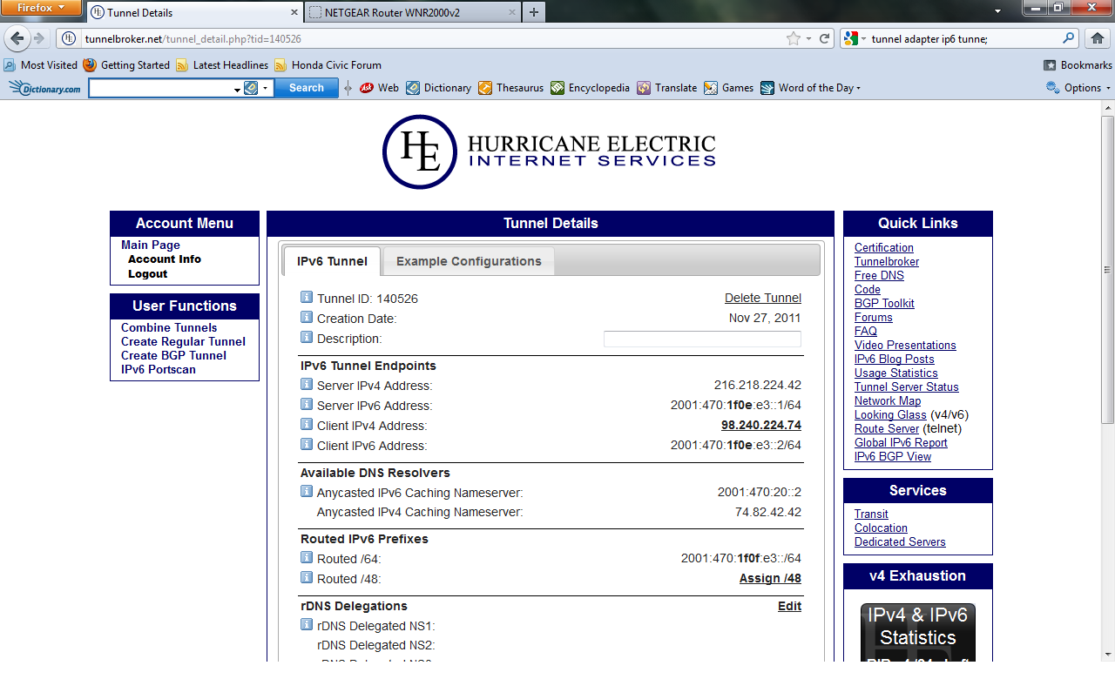
Task: Expand the URL bar history dropdown arrow
Action: pyautogui.click(x=808, y=38)
